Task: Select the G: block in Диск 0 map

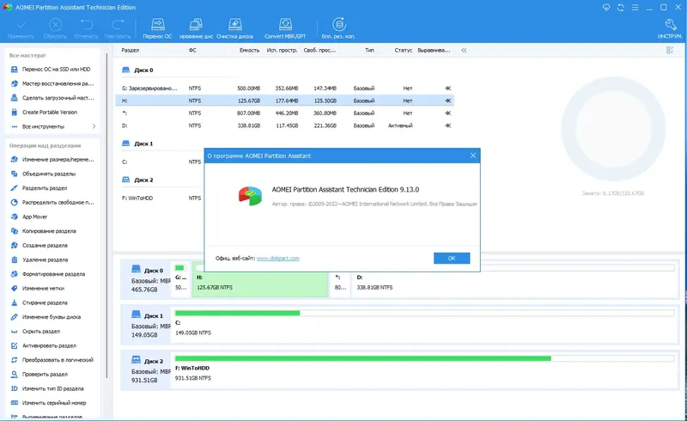Action: [181, 279]
